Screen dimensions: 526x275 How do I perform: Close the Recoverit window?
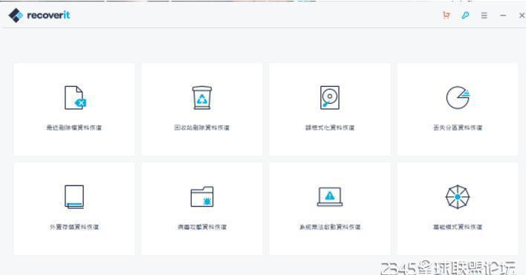click(522, 16)
